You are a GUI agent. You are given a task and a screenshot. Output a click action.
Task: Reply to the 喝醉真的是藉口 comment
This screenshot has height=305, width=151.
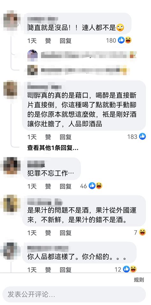[66, 137]
